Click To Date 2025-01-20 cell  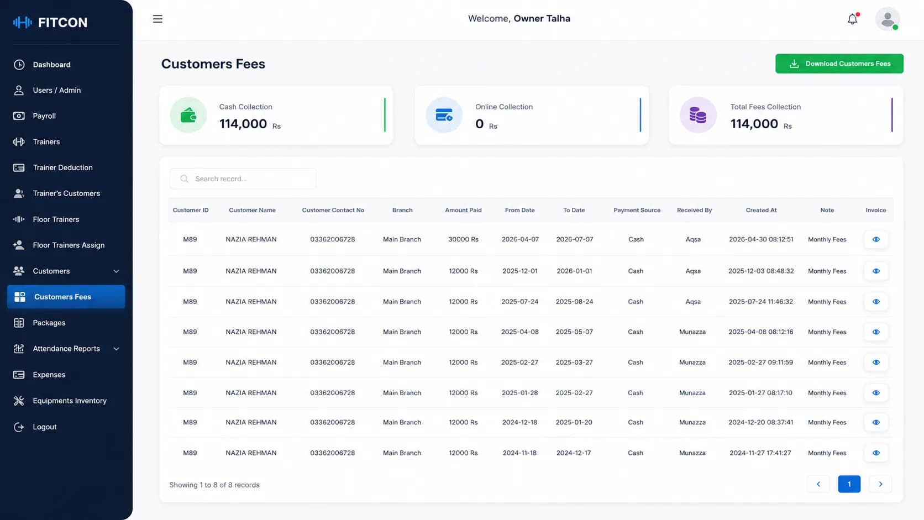pyautogui.click(x=574, y=422)
